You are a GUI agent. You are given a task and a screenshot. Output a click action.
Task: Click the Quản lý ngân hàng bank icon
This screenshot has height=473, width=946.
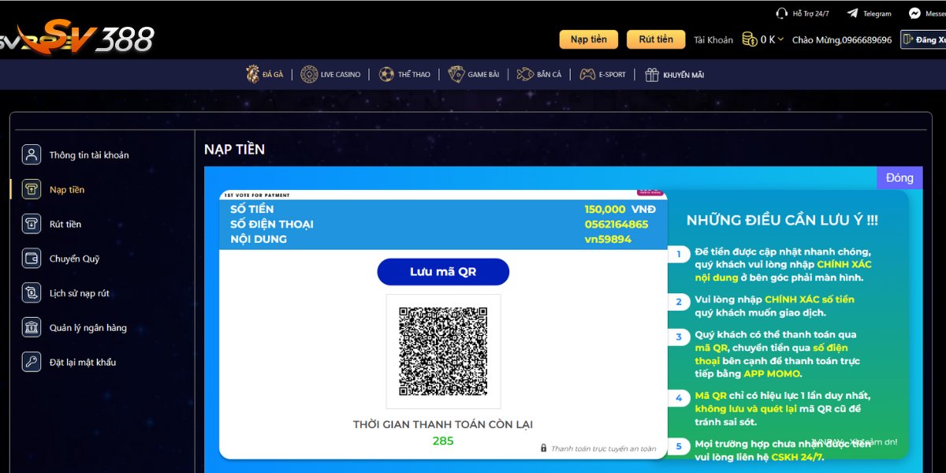32,328
